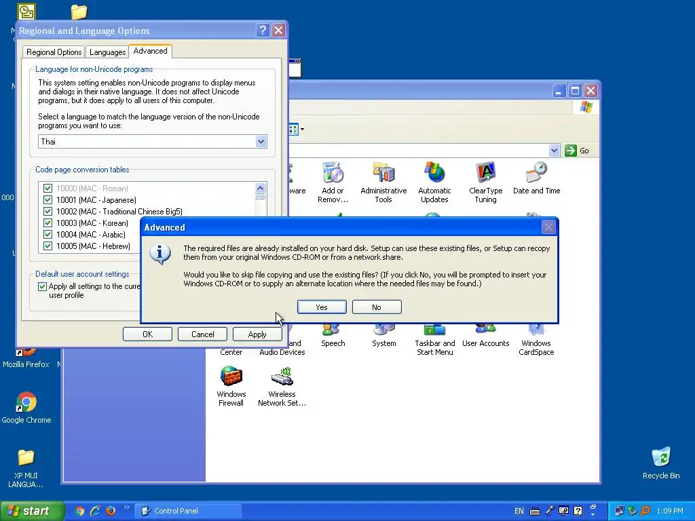Image resolution: width=695 pixels, height=521 pixels.
Task: Switch to the Regional Options tab
Action: coord(54,52)
